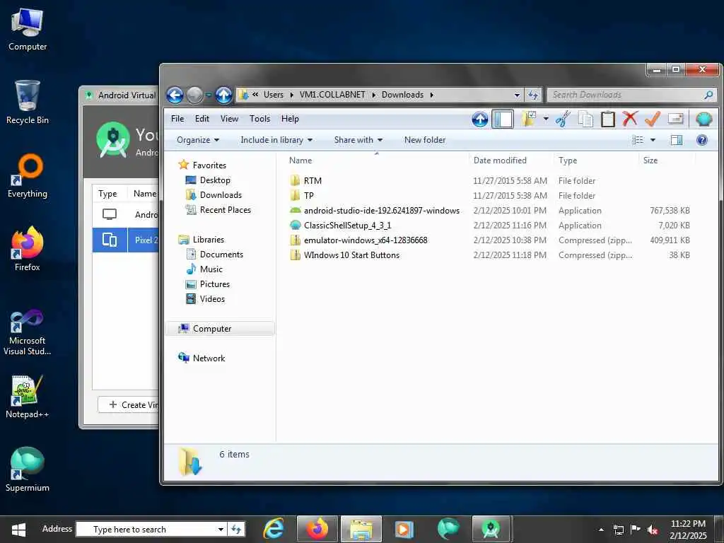Select Downloads in Favorites

[x=221, y=195]
